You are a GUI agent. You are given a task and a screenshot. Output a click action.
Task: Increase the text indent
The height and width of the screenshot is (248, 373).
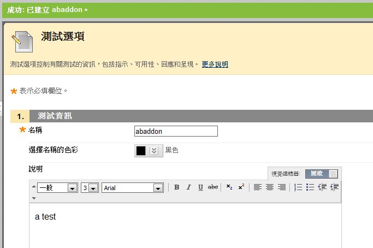[334, 187]
